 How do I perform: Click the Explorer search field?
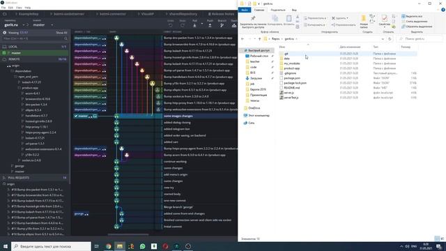[x=420, y=39]
